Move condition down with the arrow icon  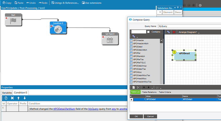coord(25,98)
